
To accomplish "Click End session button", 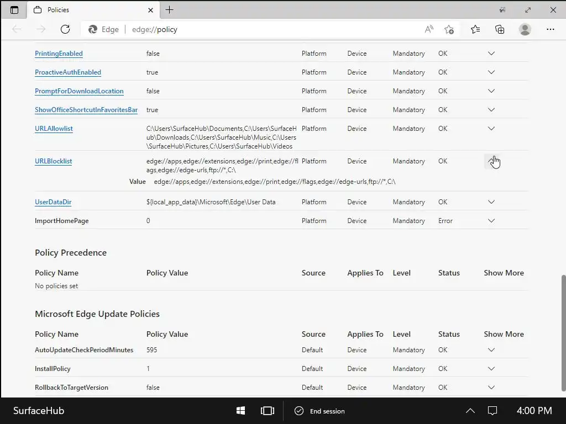I will point(320,411).
